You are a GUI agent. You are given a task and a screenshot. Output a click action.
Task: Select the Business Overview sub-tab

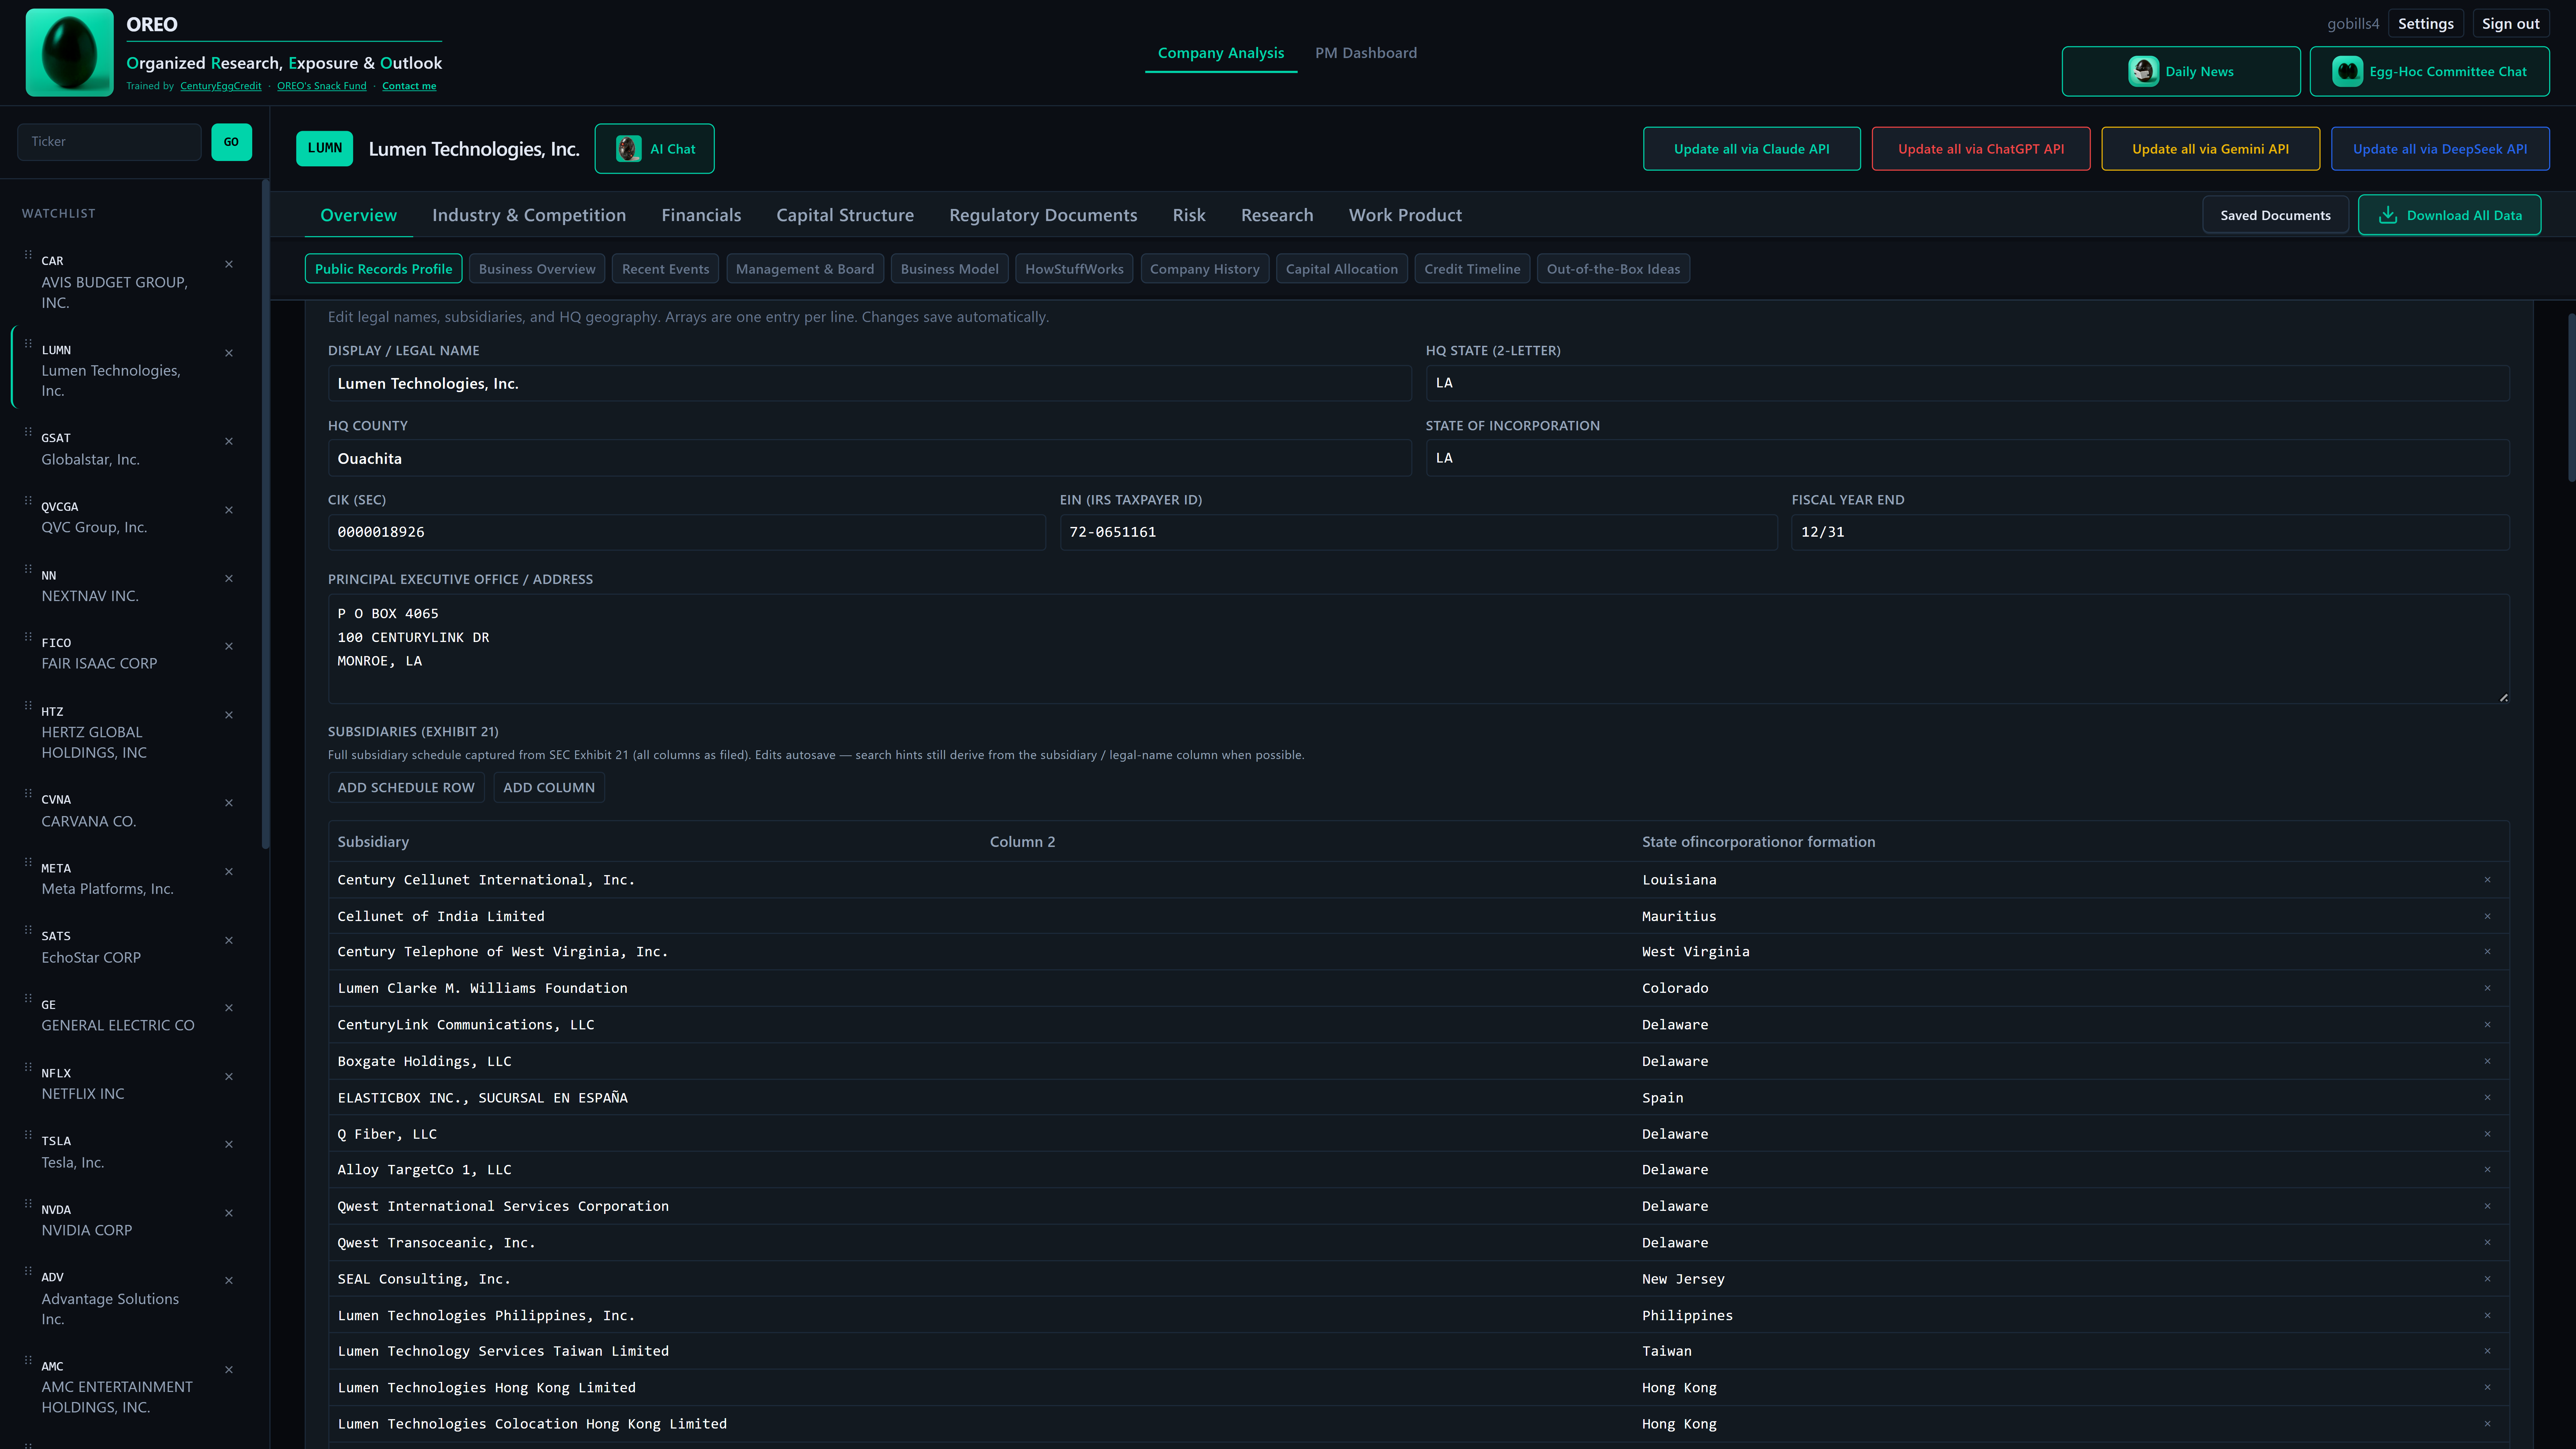click(x=537, y=269)
